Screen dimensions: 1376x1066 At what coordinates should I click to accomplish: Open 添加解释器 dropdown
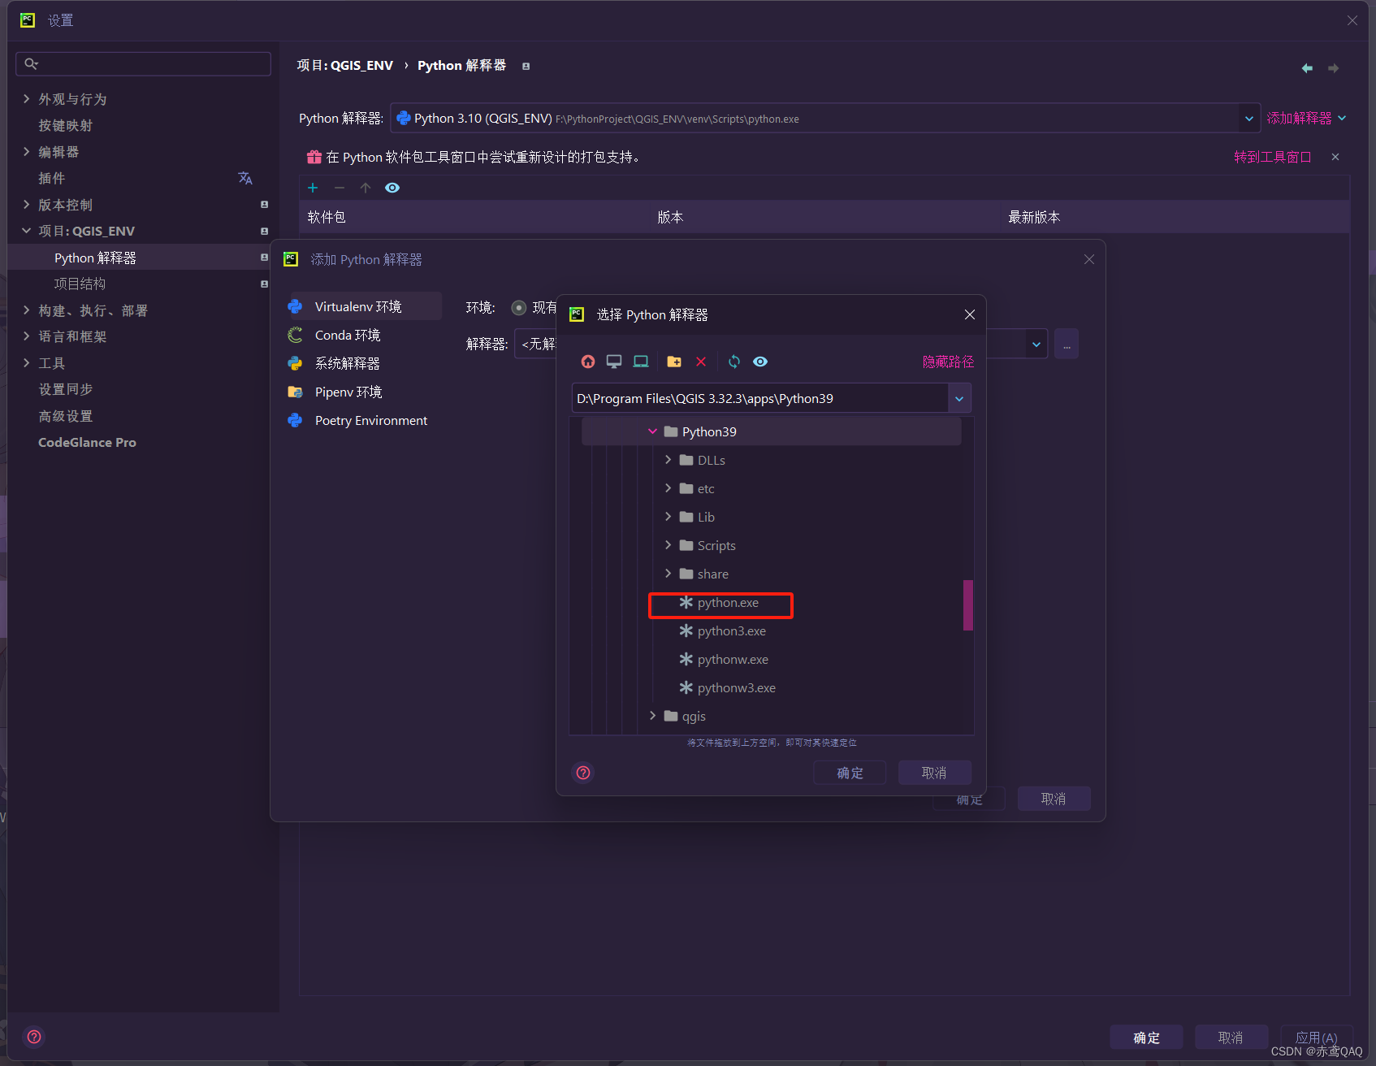(x=1306, y=119)
